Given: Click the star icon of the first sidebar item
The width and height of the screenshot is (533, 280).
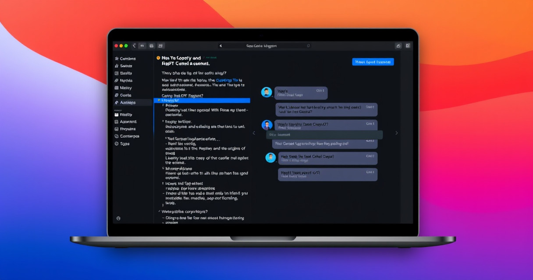Looking at the screenshot, I should 117,59.
